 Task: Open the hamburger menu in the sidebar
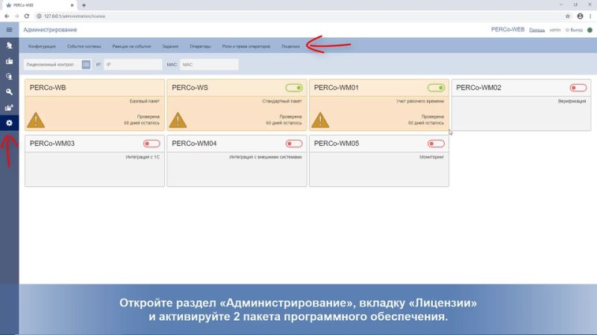click(x=9, y=30)
